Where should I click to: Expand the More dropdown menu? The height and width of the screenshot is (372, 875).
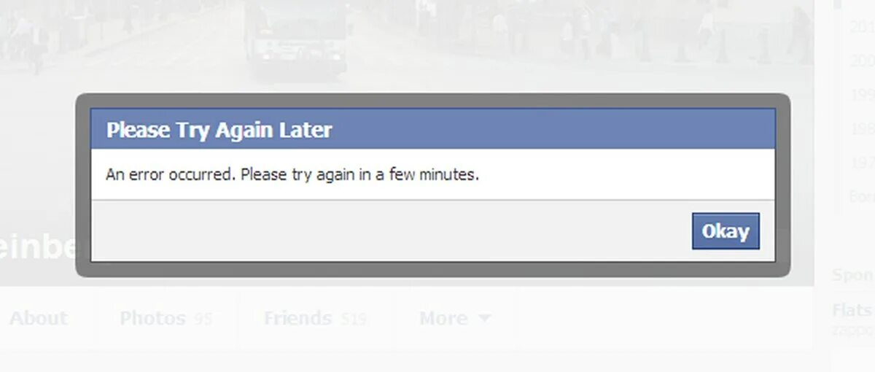455,318
